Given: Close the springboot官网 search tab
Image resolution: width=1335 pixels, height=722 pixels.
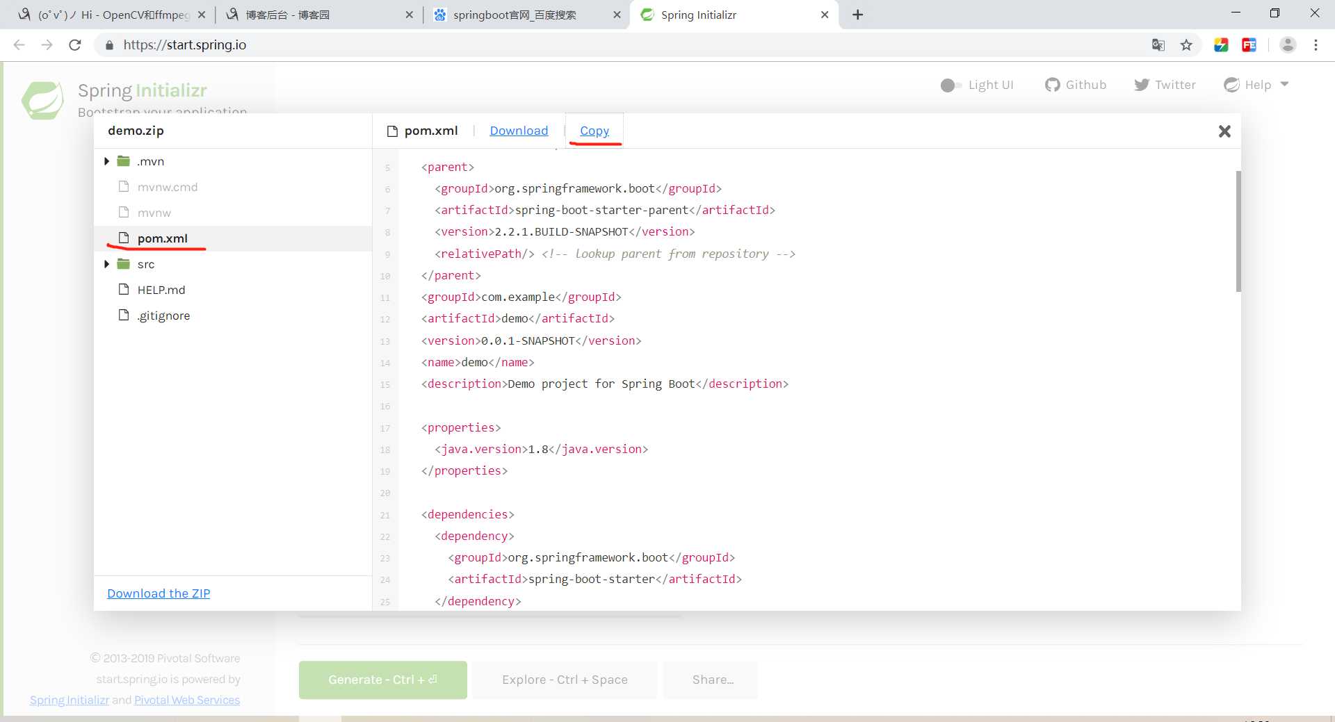Looking at the screenshot, I should click(617, 15).
